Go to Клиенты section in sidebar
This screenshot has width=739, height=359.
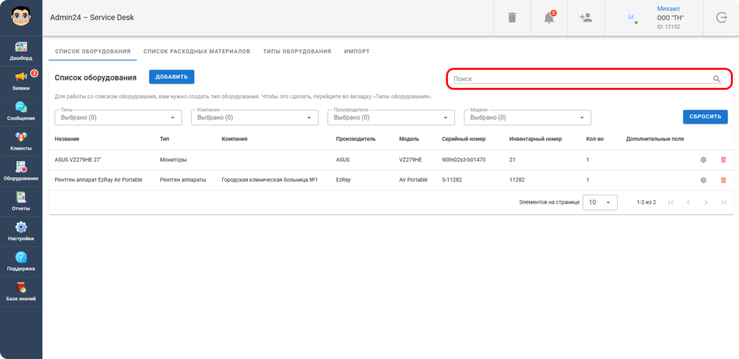[x=21, y=140]
